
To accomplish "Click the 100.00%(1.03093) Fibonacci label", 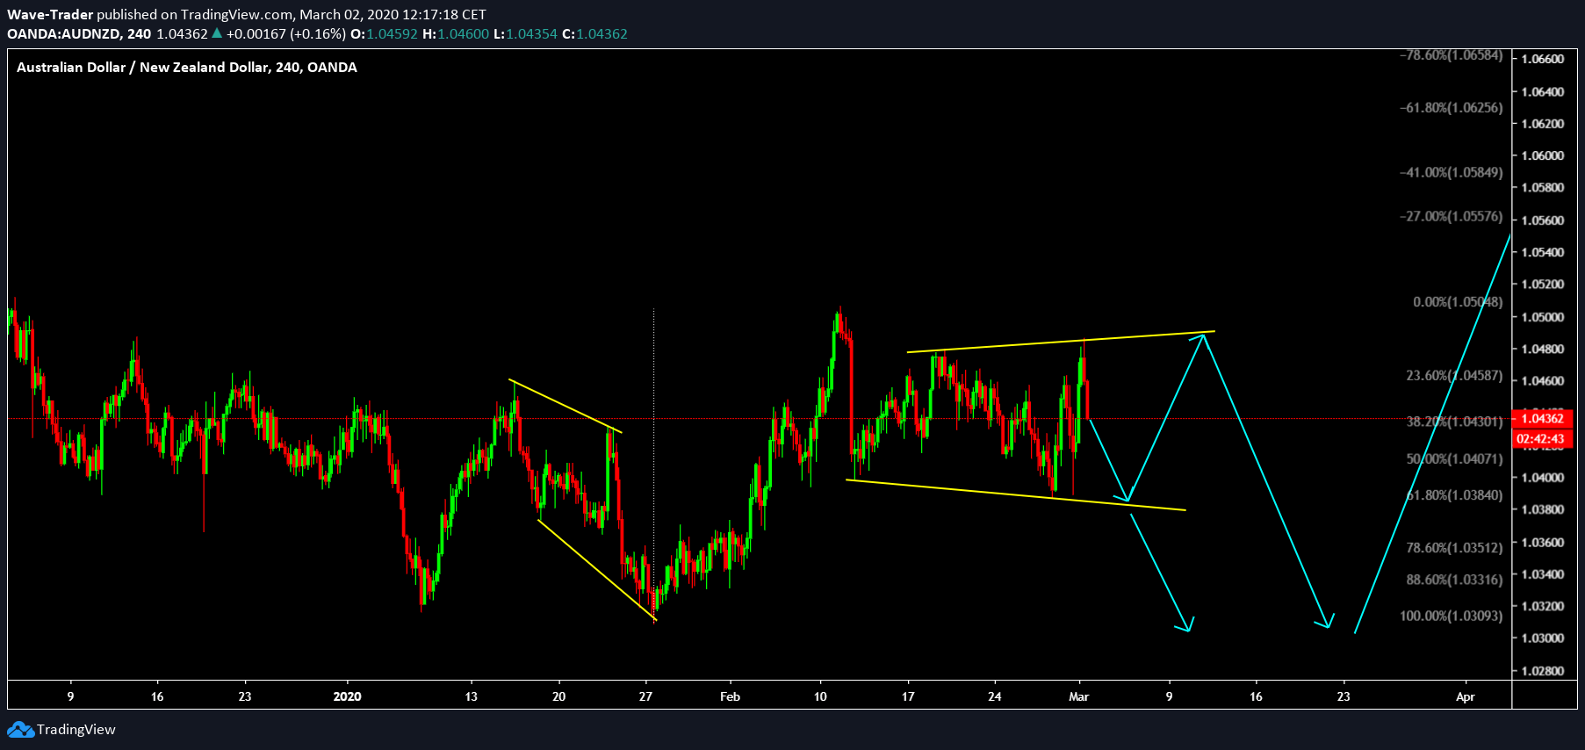I will coord(1451,616).
